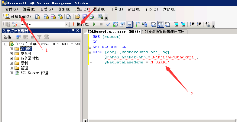Image resolution: width=237 pixels, height=122 pixels.
Task: Open Design Query in Editor icon
Action: pyautogui.click(x=122, y=24)
